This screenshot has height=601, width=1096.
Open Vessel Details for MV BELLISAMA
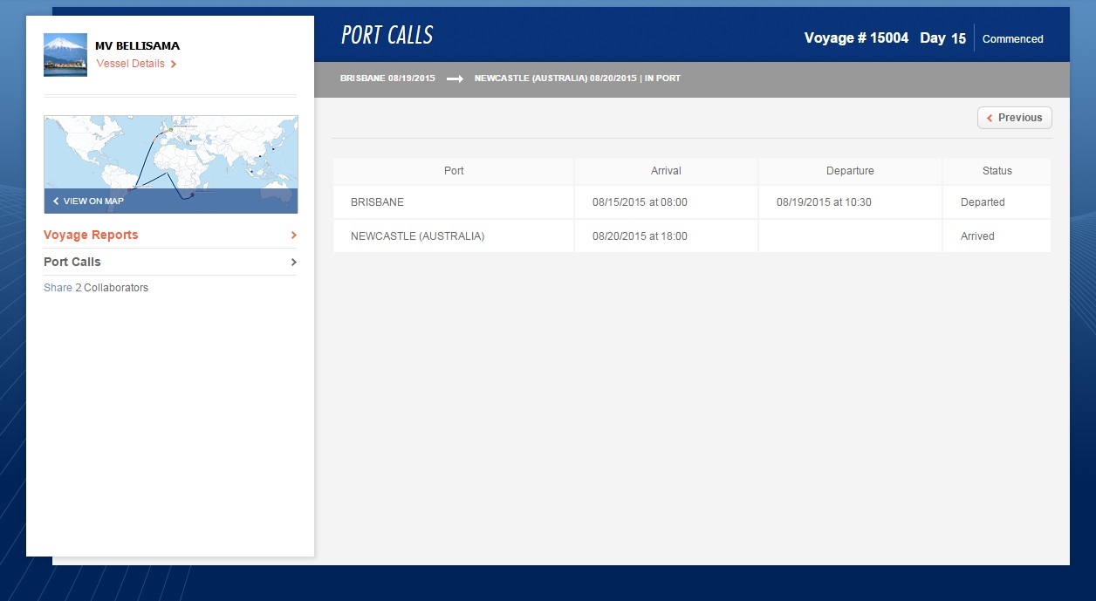click(x=129, y=64)
